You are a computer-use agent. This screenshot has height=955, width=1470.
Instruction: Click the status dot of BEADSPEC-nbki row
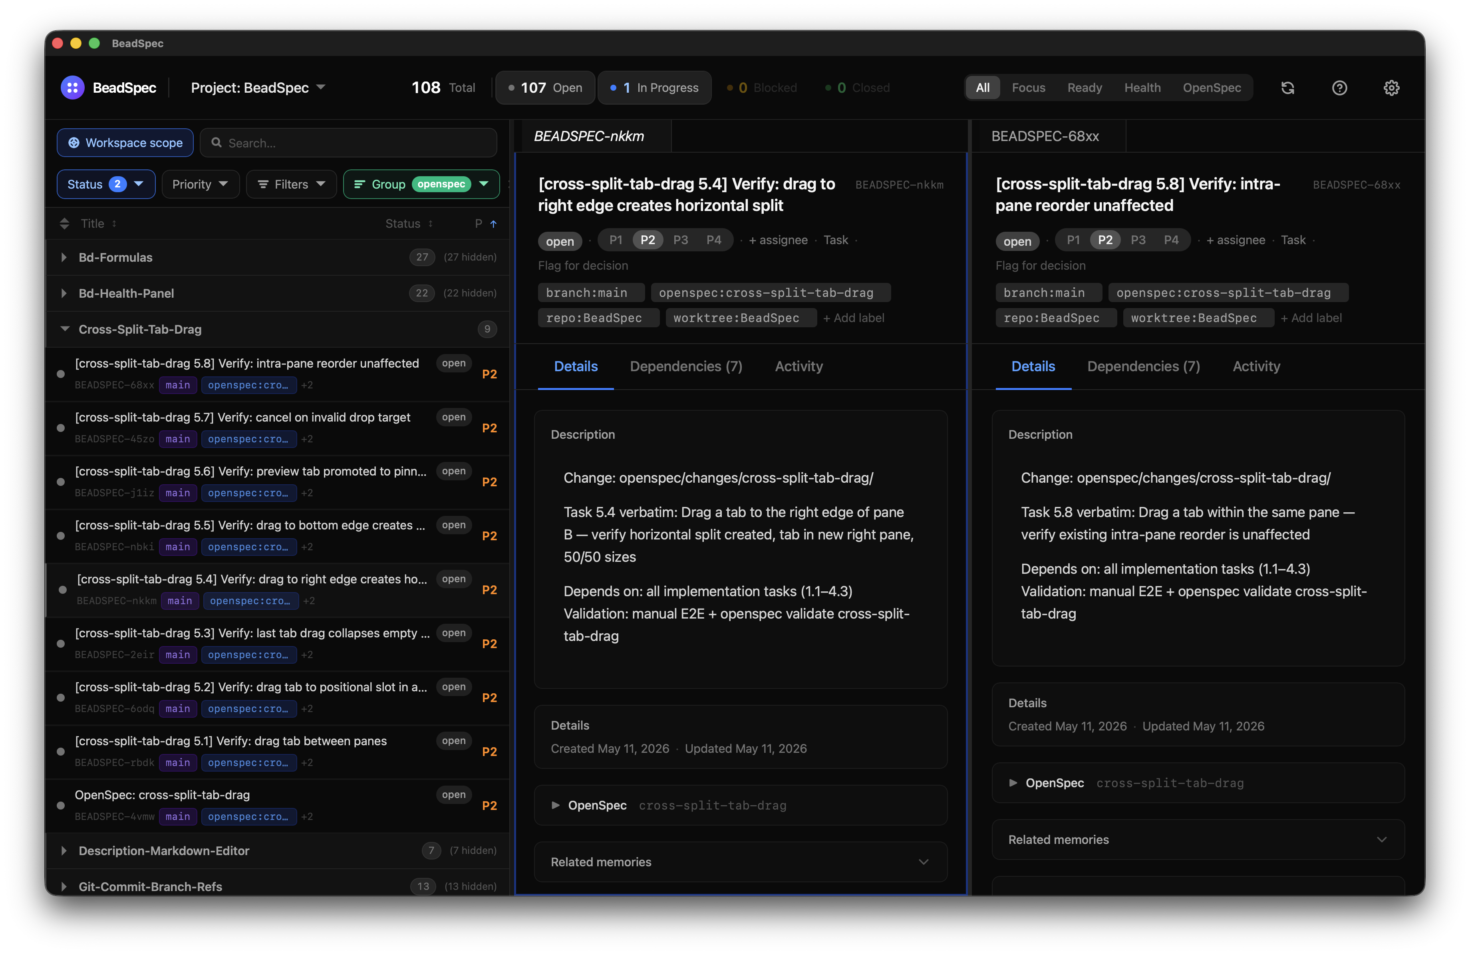pyautogui.click(x=61, y=535)
